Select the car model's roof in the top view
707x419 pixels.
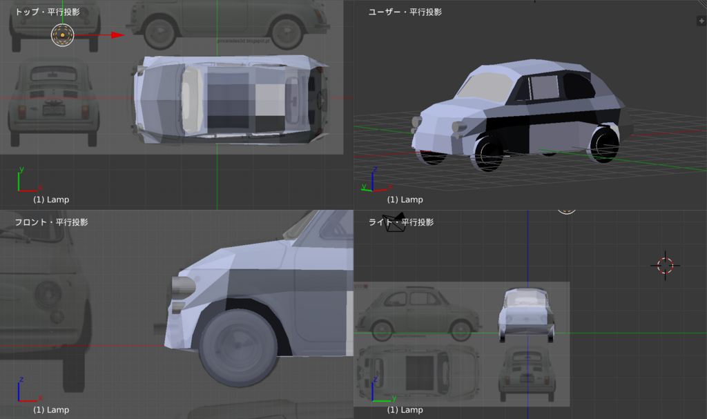(246, 99)
